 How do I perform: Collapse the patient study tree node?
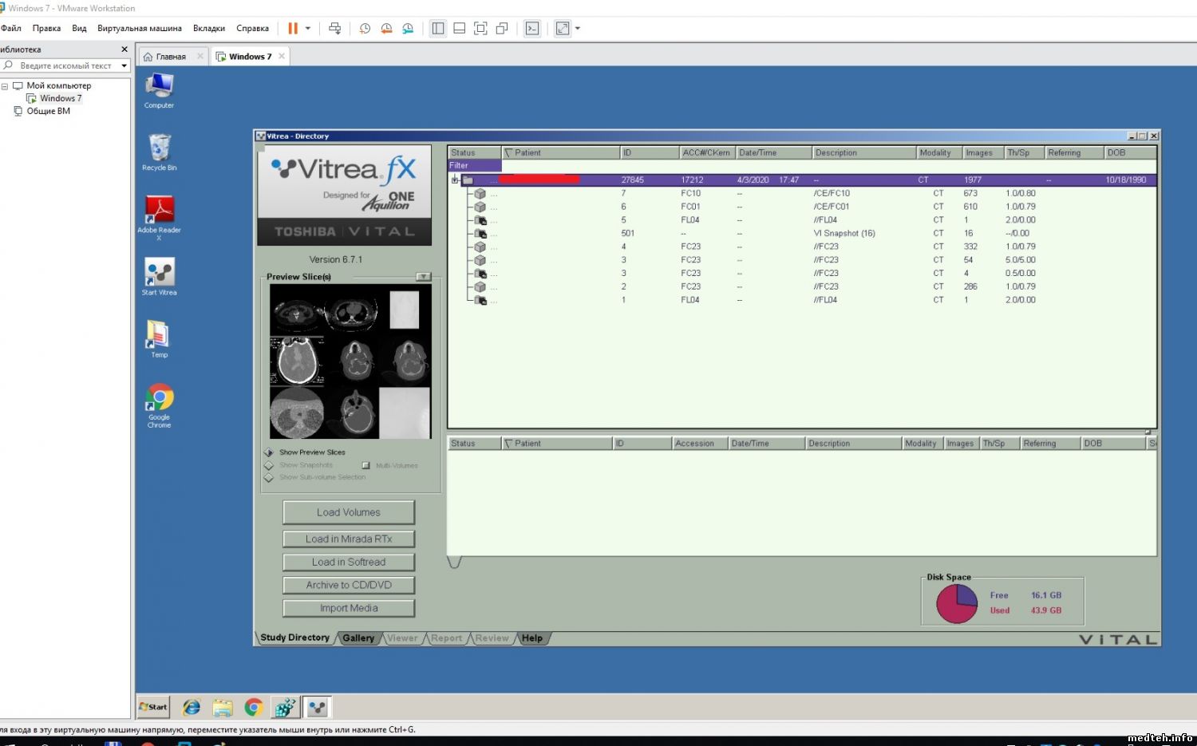pos(455,180)
